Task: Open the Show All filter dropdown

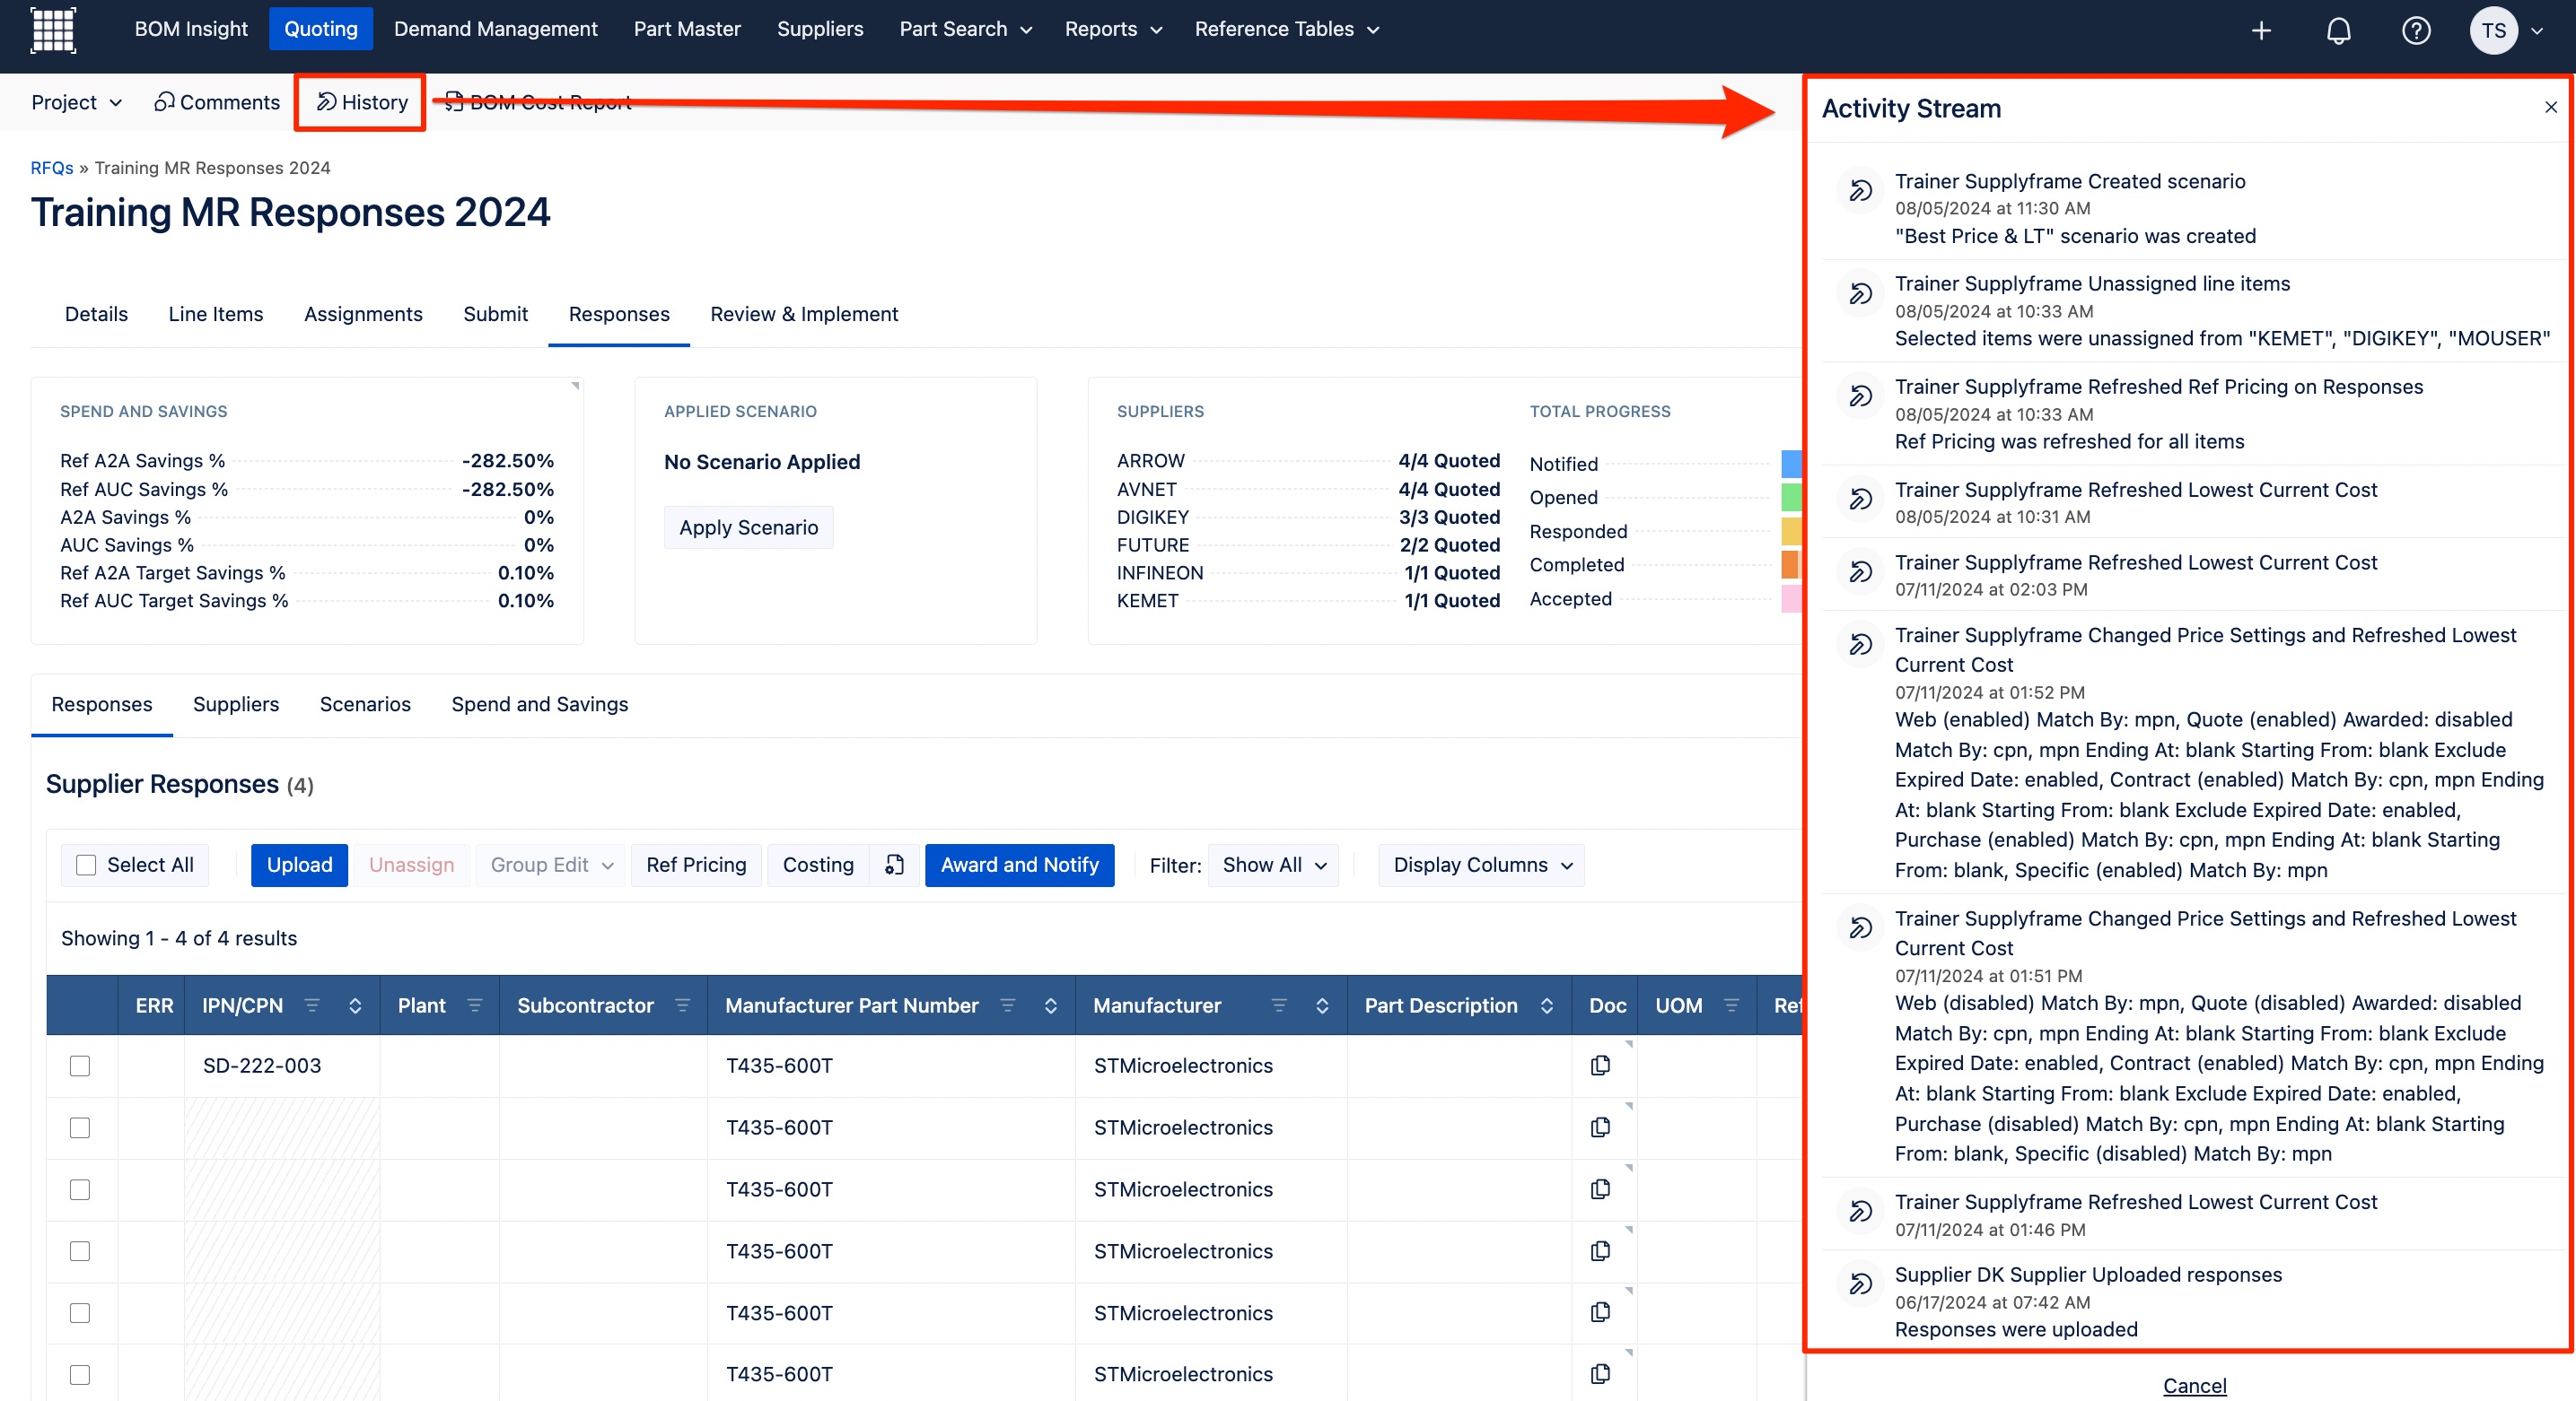Action: [1273, 865]
